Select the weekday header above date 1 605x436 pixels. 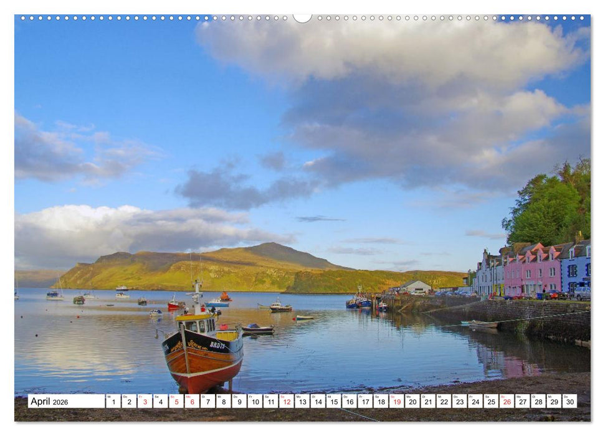pyautogui.click(x=109, y=395)
